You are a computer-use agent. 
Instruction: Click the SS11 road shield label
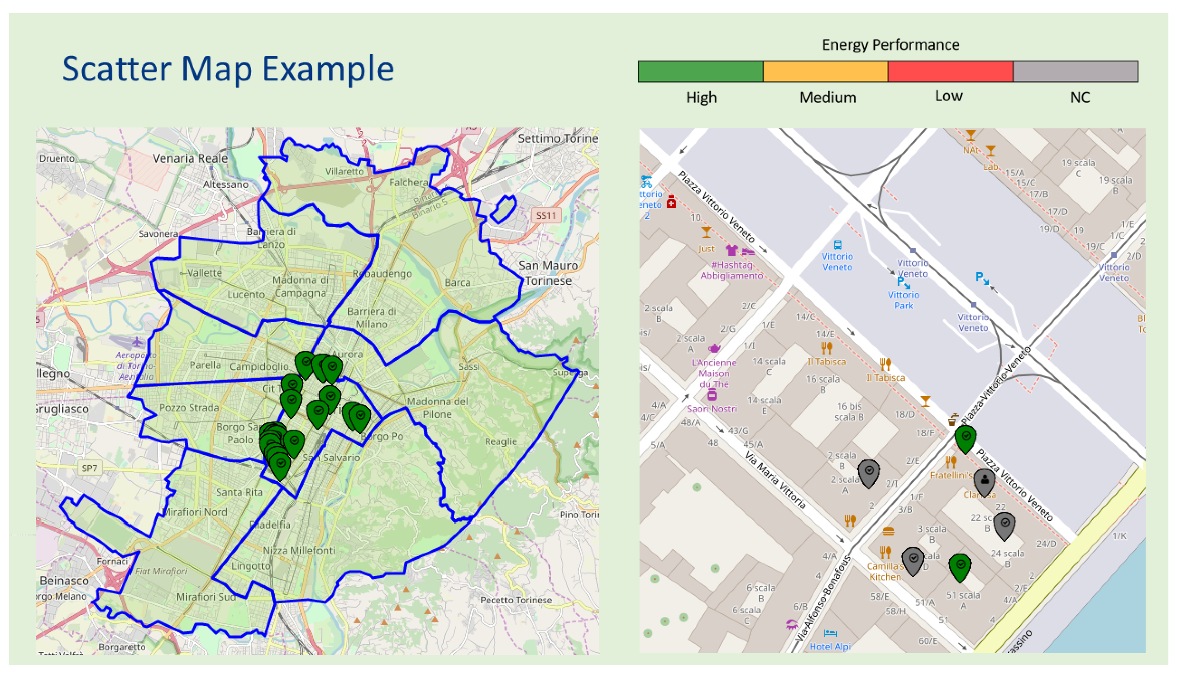546,216
